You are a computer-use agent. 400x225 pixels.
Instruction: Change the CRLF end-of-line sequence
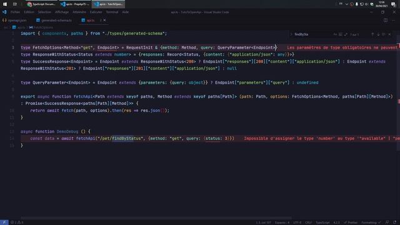click(308, 222)
